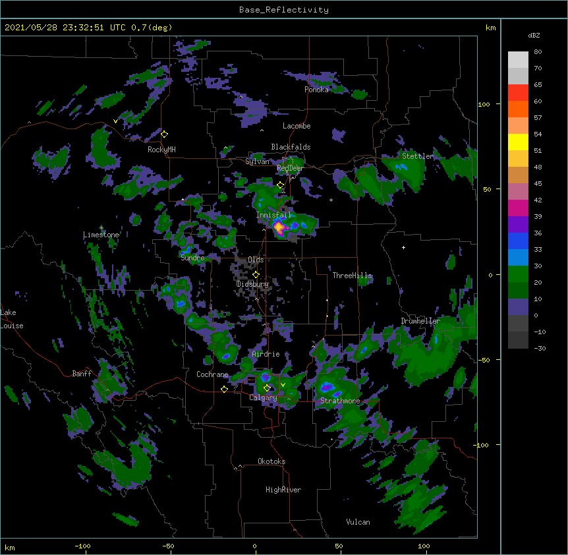Click the Okotoks city label
The width and height of the screenshot is (568, 555).
point(271,461)
